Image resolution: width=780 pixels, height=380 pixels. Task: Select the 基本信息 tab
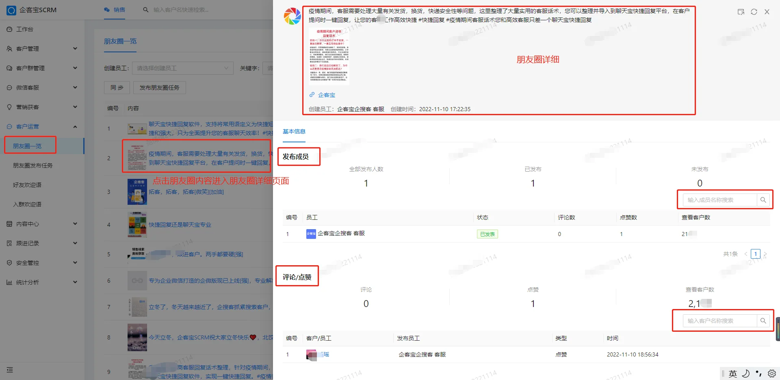(x=294, y=132)
